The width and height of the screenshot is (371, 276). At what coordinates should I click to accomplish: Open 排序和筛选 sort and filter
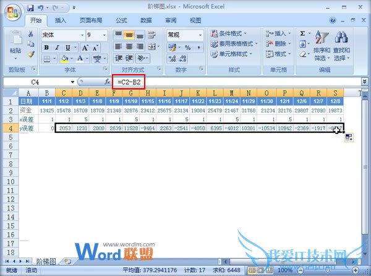coord(322,46)
